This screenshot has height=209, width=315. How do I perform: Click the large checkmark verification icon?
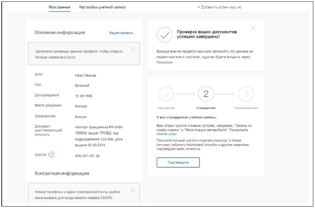(x=165, y=35)
